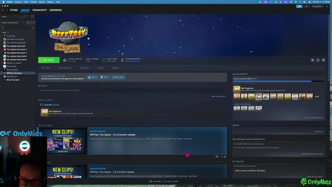
Task: Open the library advanced filter icon
Action: [32, 28]
